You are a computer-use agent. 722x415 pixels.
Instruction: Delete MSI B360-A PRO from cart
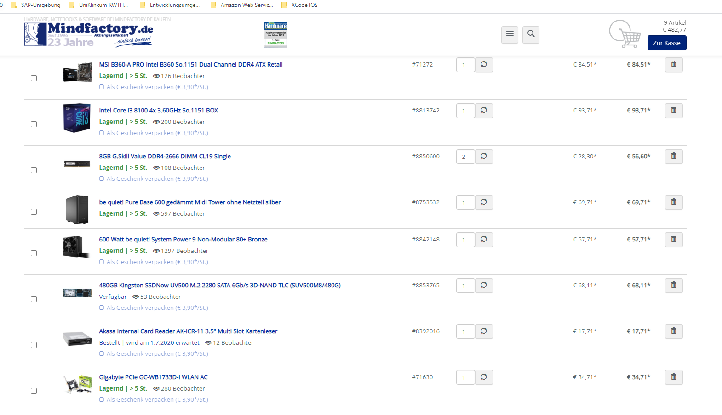(674, 65)
